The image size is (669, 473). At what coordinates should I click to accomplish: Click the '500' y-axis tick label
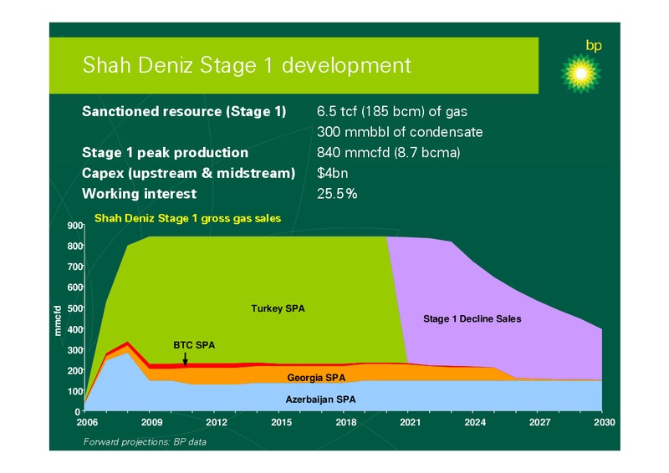click(74, 309)
